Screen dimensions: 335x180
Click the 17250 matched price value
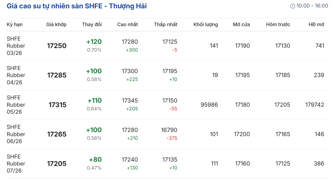pos(57,46)
